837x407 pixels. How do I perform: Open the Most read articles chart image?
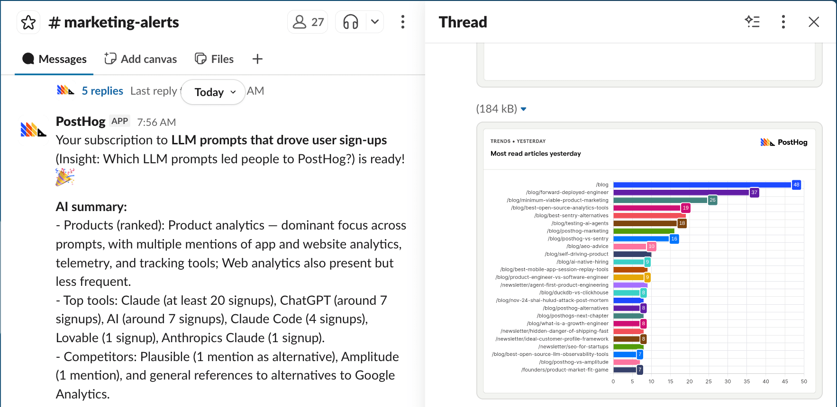pos(649,261)
